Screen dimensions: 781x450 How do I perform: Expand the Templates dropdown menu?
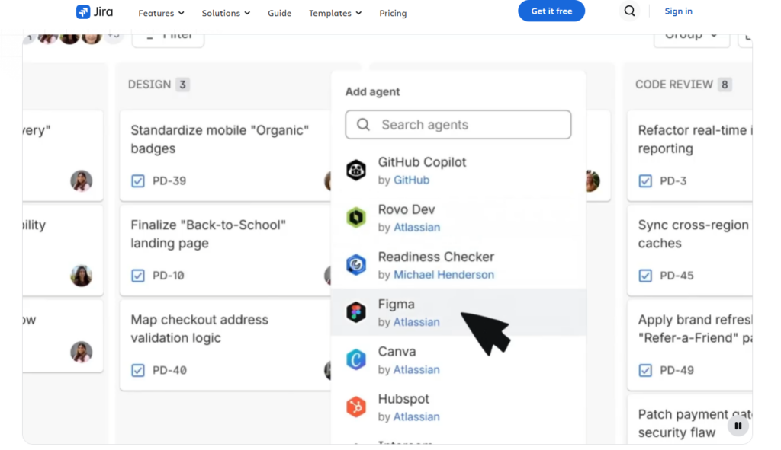click(336, 13)
